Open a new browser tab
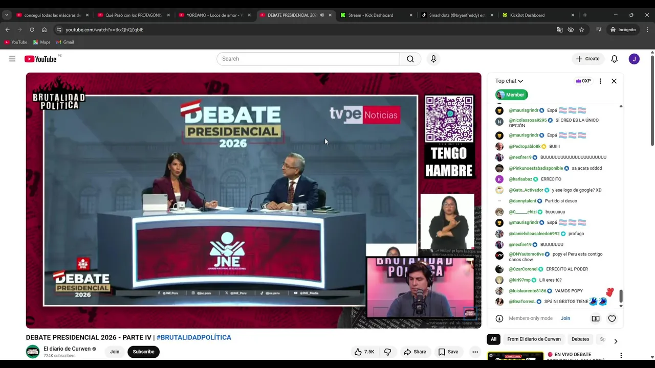Viewport: 655px width, 368px height. (585, 15)
